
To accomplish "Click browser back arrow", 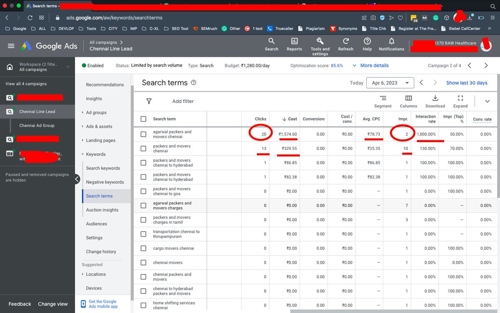I will [x=7, y=18].
